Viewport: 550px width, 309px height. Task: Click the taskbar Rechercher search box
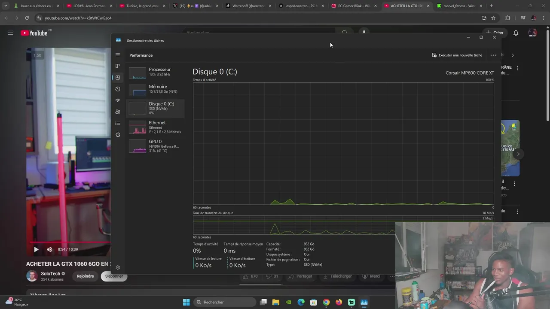click(x=225, y=302)
